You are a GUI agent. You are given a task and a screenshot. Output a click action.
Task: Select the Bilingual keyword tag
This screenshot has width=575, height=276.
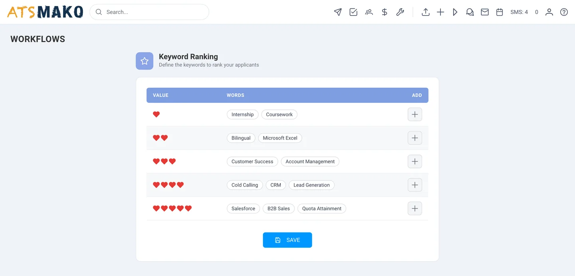click(x=241, y=138)
